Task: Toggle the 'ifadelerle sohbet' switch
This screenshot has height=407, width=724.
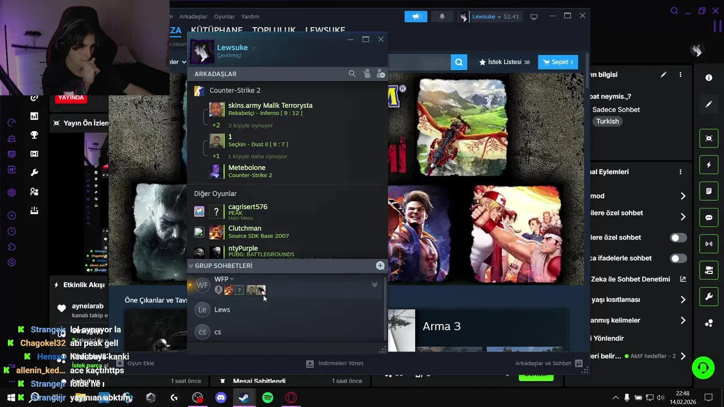Action: point(678,258)
